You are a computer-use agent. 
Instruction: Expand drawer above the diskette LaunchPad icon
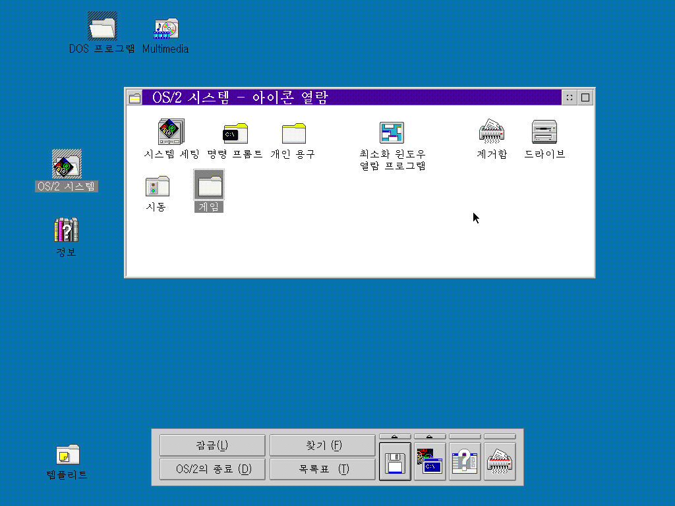395,437
